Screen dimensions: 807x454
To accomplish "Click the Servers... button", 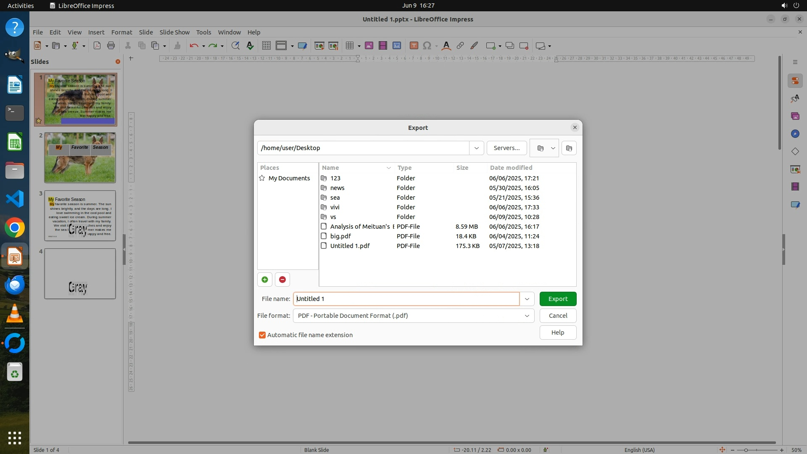I will (x=506, y=148).
